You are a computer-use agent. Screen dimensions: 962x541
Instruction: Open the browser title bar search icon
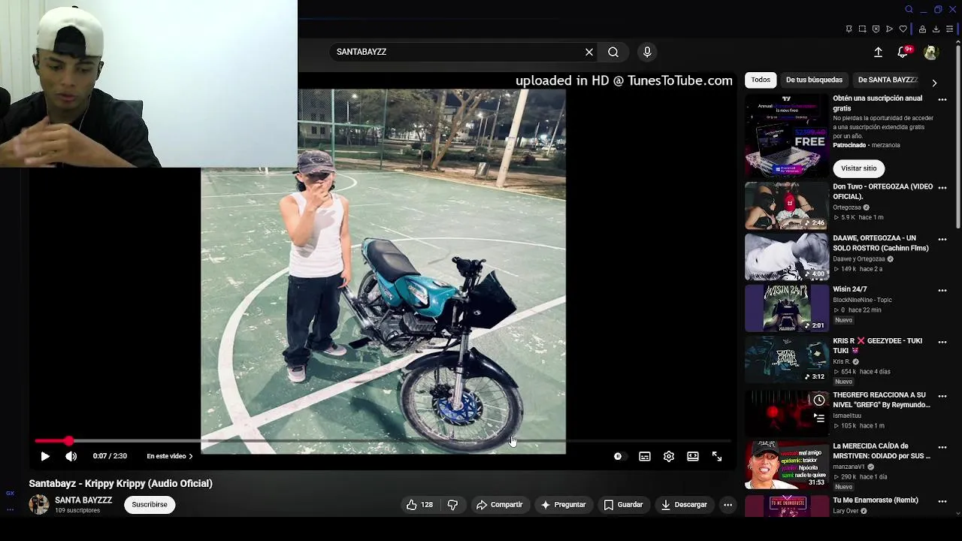[x=909, y=10]
